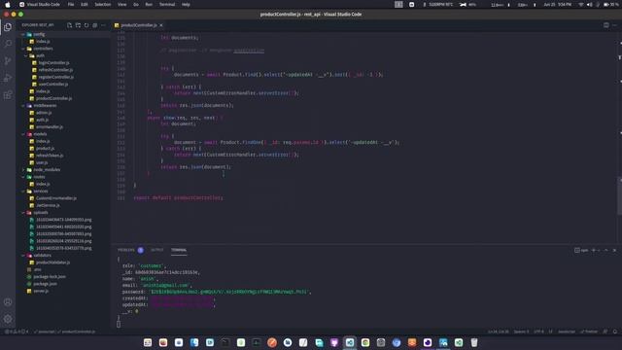Select the Terminal panel tab
Viewport: 622px width, 350px height.
coord(179,250)
